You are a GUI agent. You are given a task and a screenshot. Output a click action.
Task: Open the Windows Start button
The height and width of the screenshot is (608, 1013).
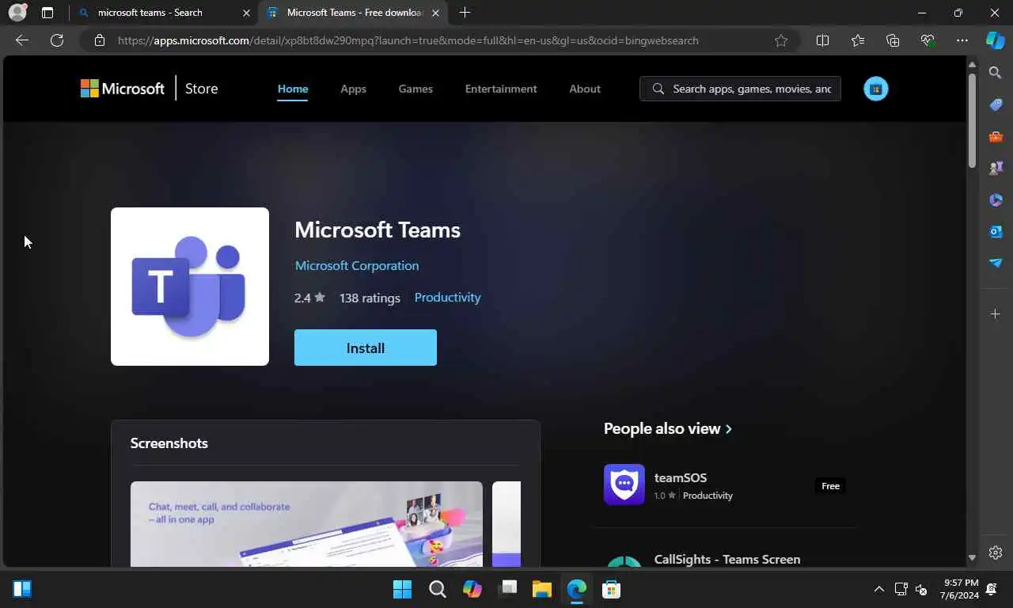coord(402,589)
